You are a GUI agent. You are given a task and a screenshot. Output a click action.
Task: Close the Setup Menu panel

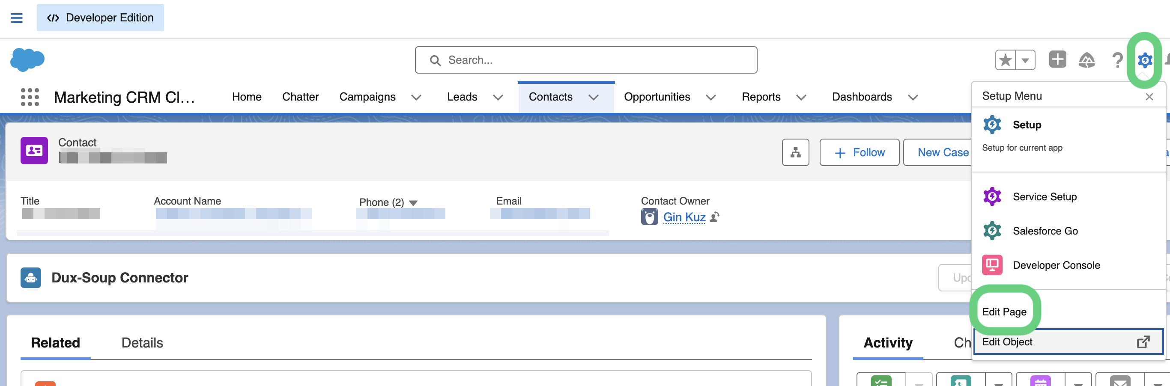tap(1149, 97)
